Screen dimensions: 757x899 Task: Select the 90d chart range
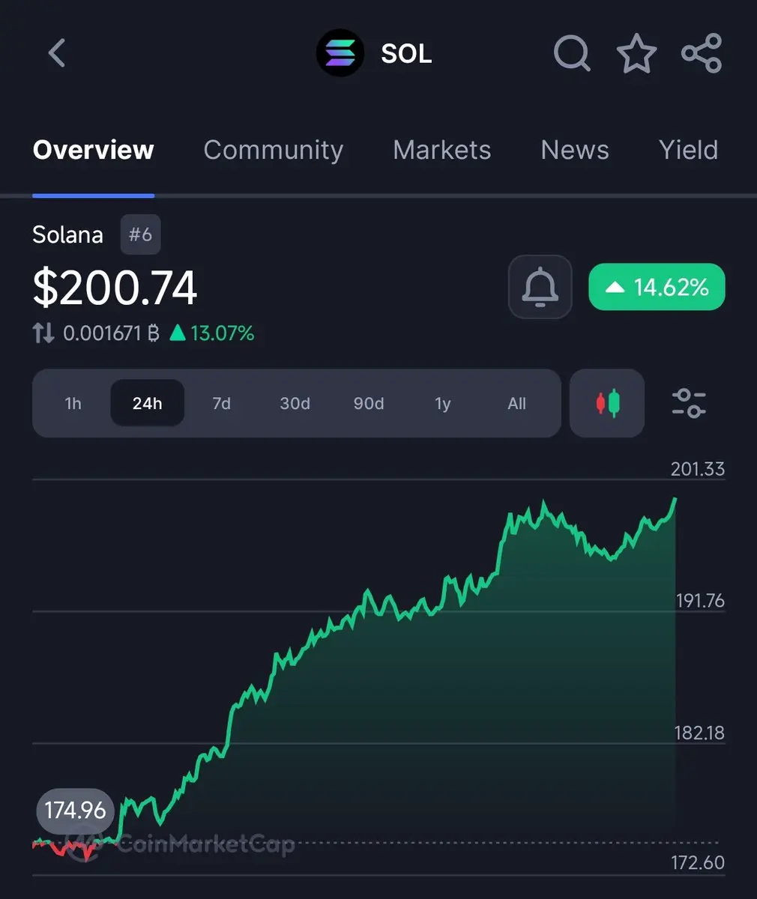point(369,403)
